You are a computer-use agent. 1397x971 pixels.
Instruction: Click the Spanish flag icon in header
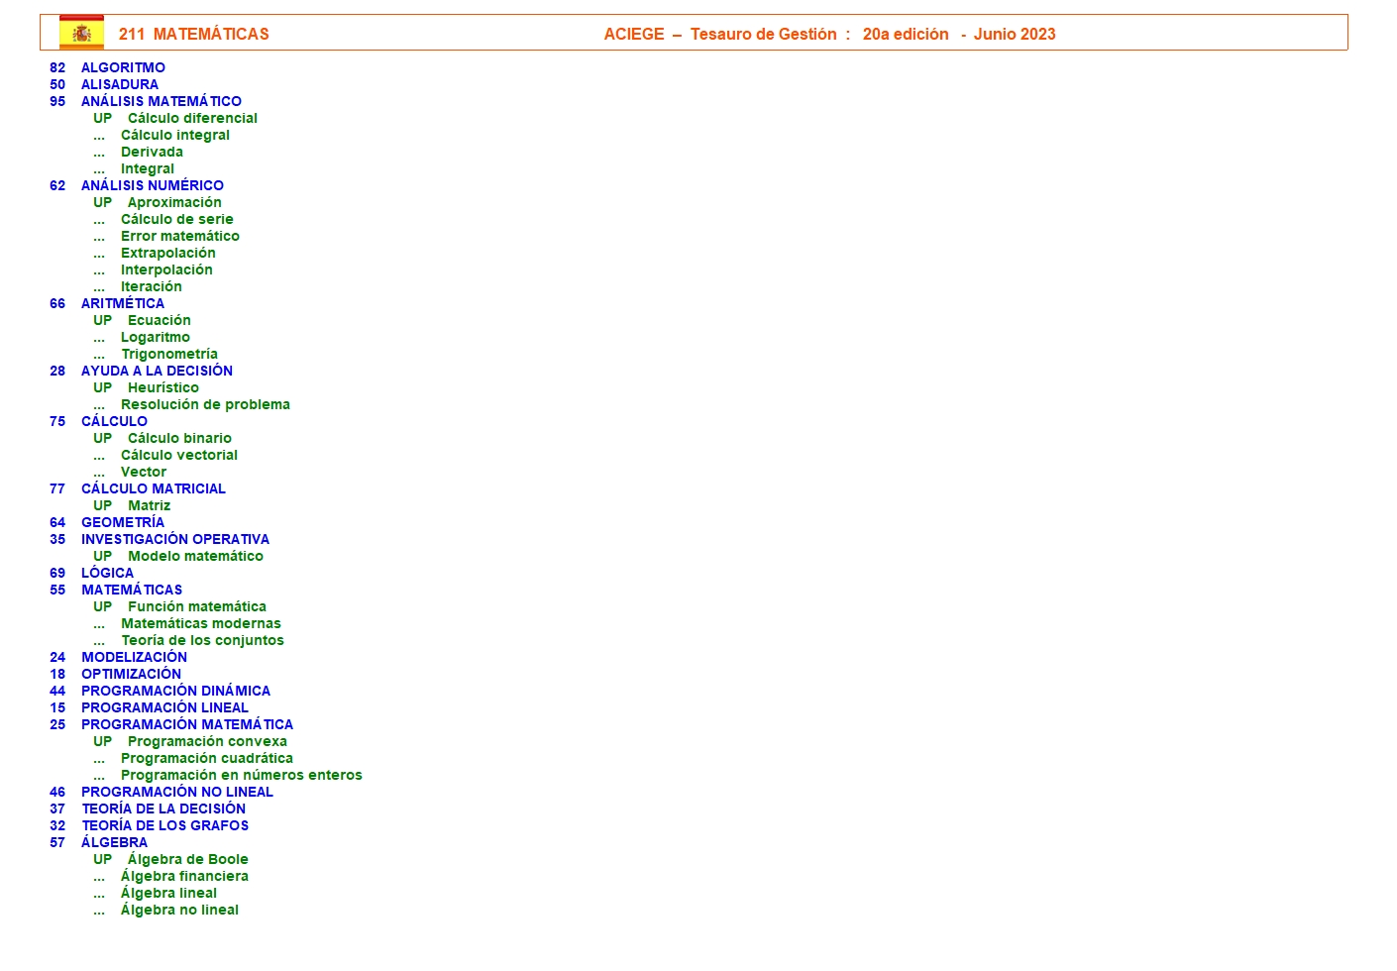click(x=81, y=33)
